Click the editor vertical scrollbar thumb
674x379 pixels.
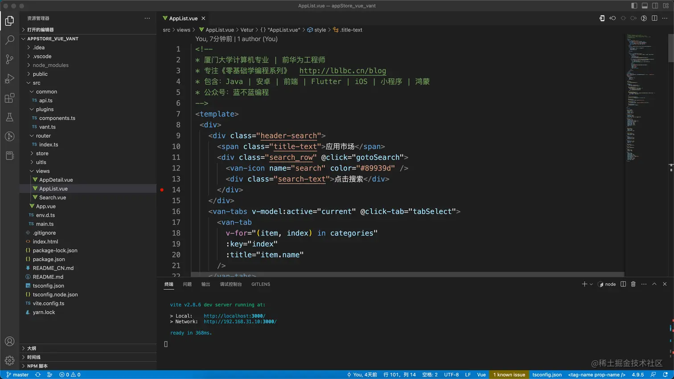pos(671,48)
